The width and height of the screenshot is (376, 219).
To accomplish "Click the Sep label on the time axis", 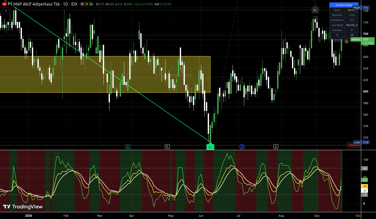I will tap(317, 216).
